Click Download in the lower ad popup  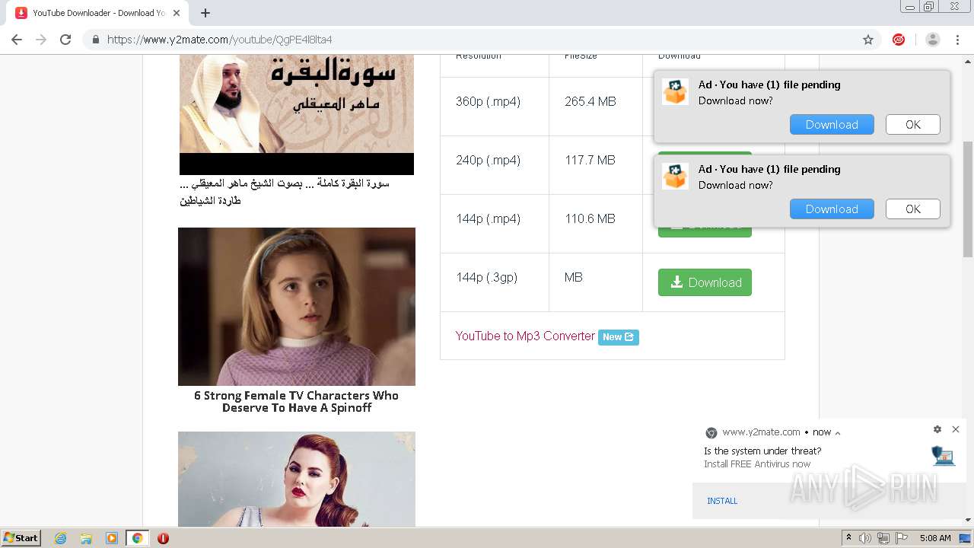tap(832, 209)
